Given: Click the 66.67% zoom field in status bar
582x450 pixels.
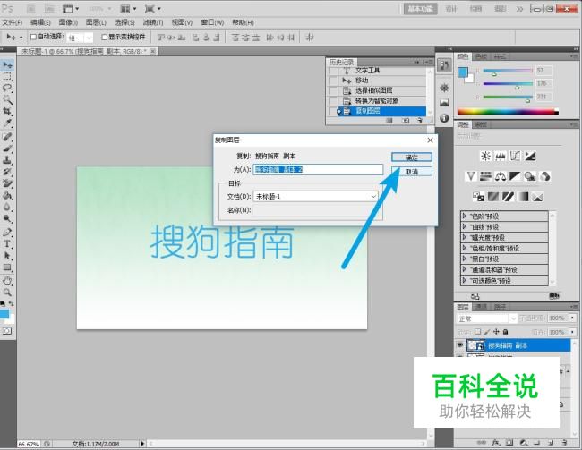Looking at the screenshot, I should pos(29,444).
